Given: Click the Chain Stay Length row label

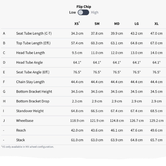Looking at the screenshot, I should click(30, 82).
